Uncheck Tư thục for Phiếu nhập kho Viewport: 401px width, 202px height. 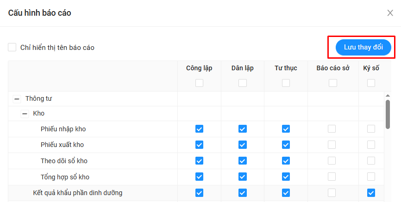(x=286, y=129)
